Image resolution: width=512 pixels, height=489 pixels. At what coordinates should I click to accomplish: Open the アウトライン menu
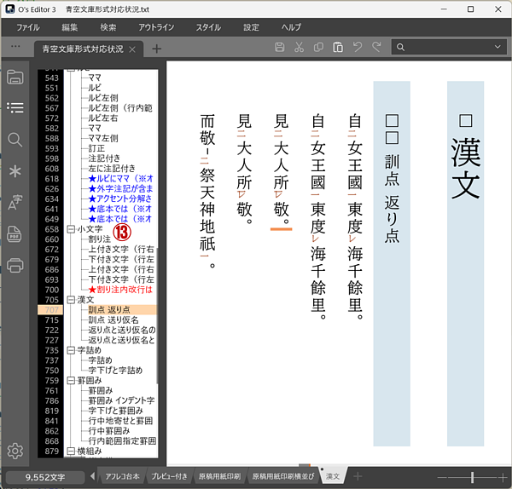point(156,27)
